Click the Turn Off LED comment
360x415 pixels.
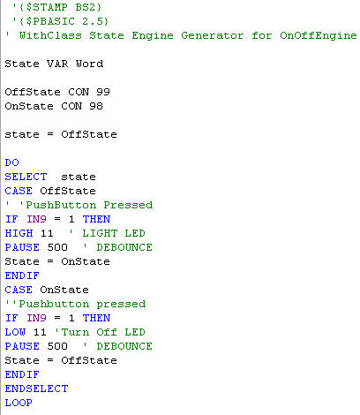tap(100, 332)
